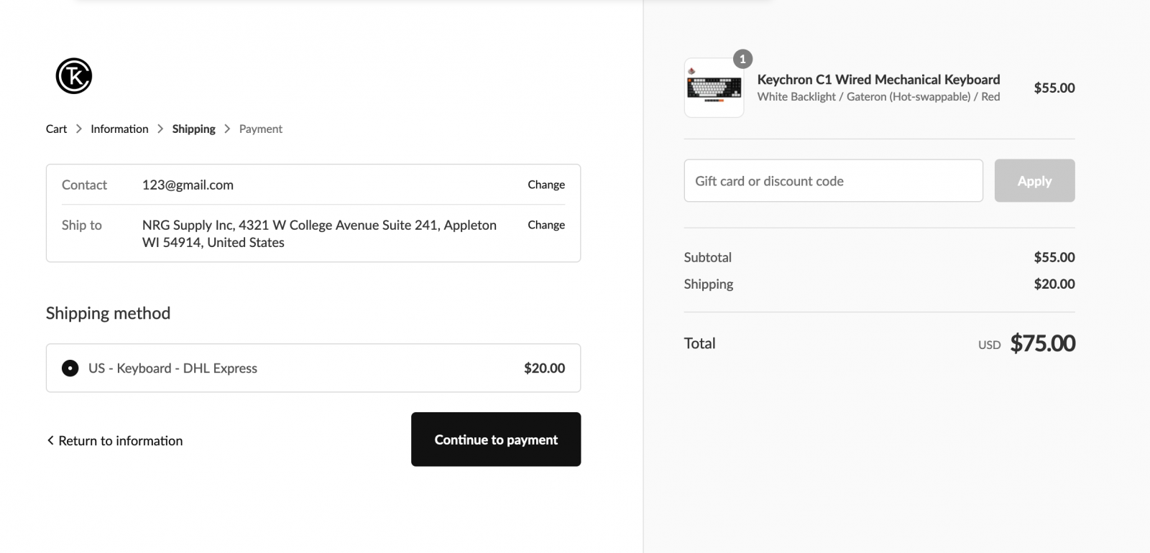The image size is (1150, 553).
Task: Click the Keychron logo icon
Action: [74, 76]
